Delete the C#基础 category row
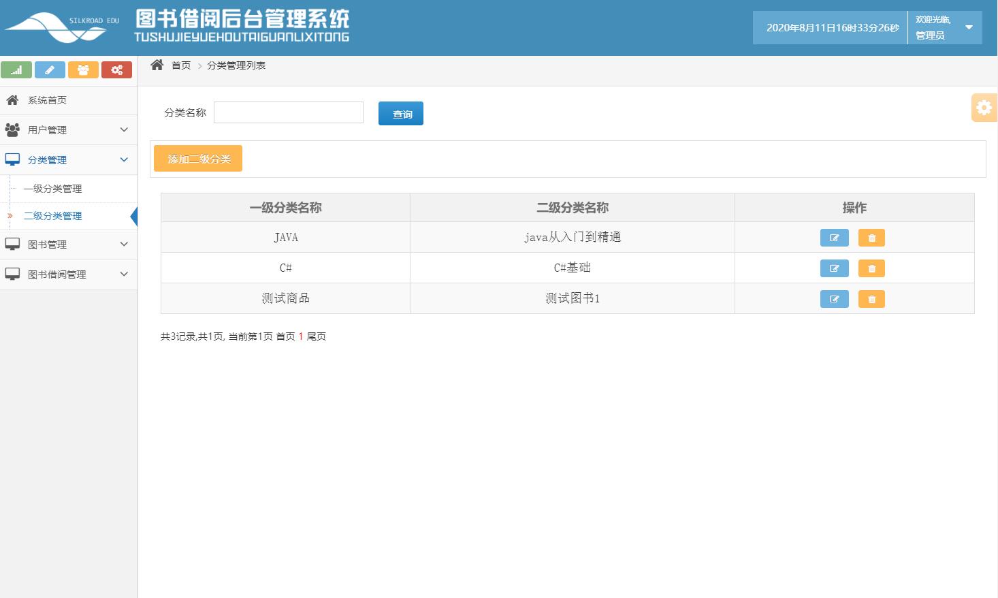Viewport: 998px width, 598px height. [x=871, y=268]
